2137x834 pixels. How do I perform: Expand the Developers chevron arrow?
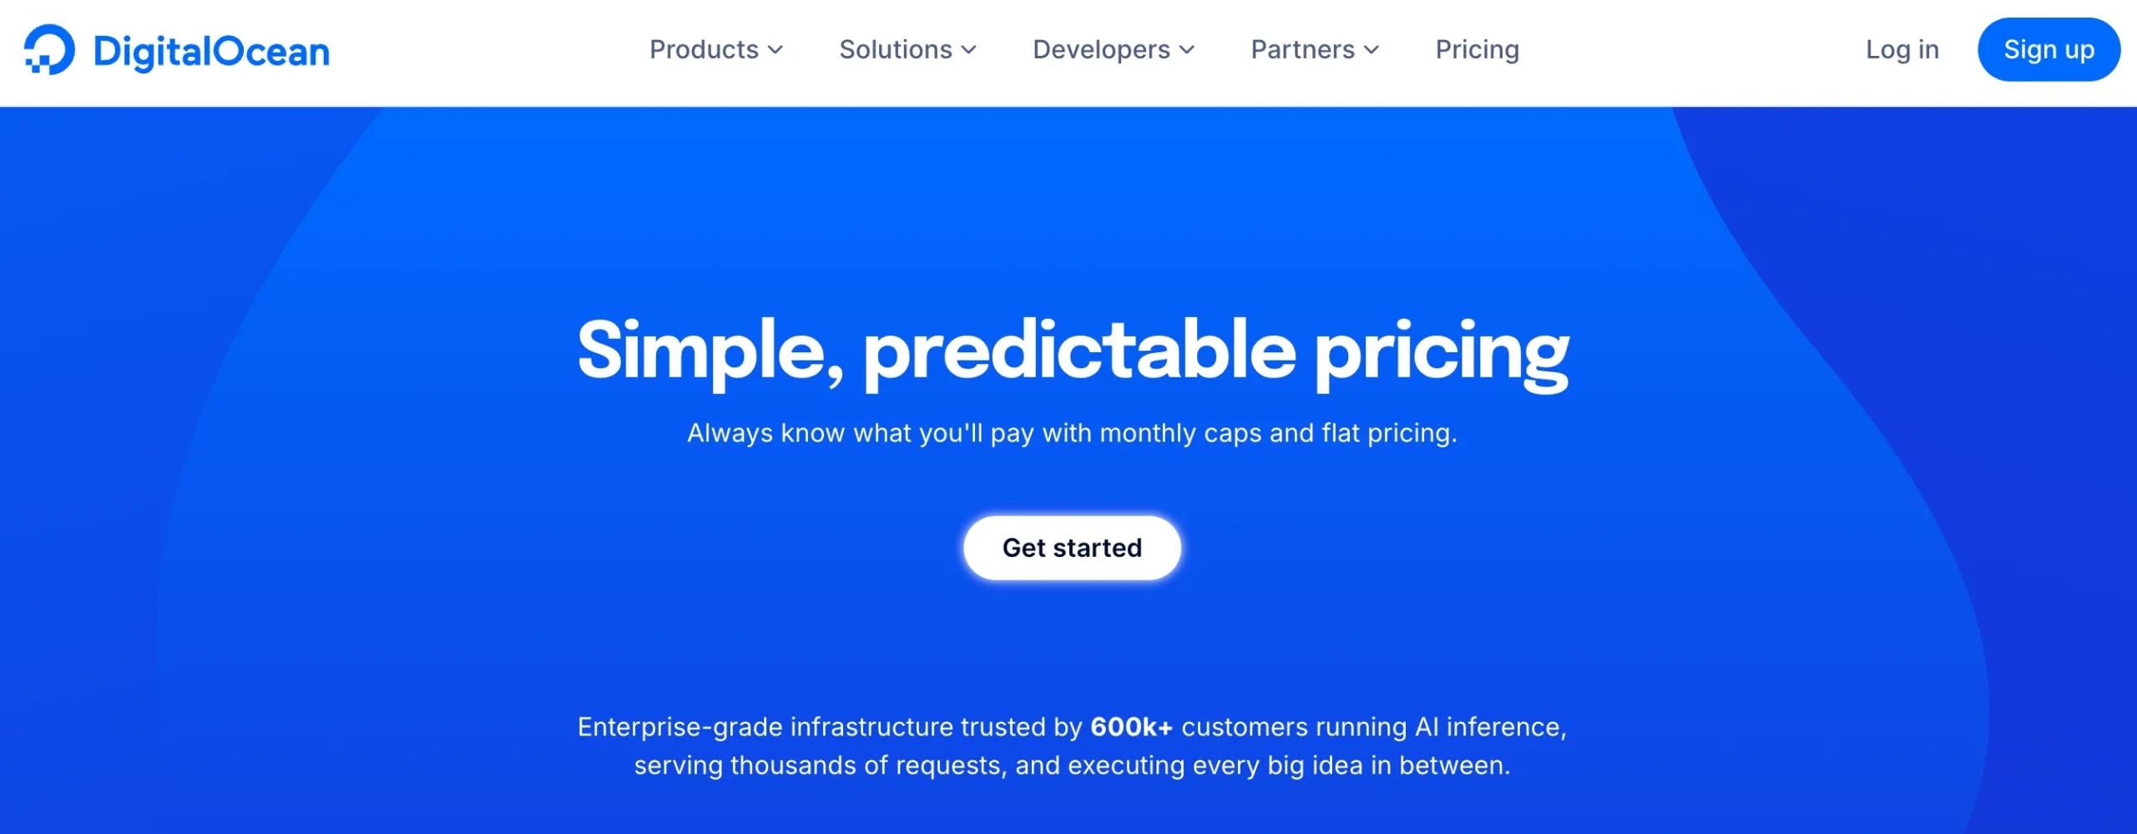point(1187,52)
